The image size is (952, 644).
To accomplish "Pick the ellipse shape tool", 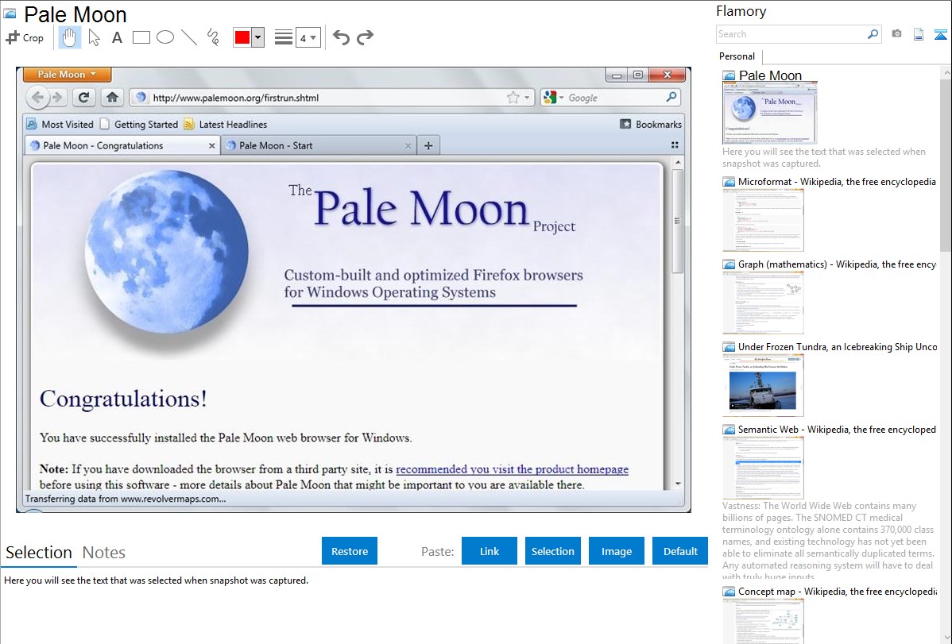I will click(165, 37).
